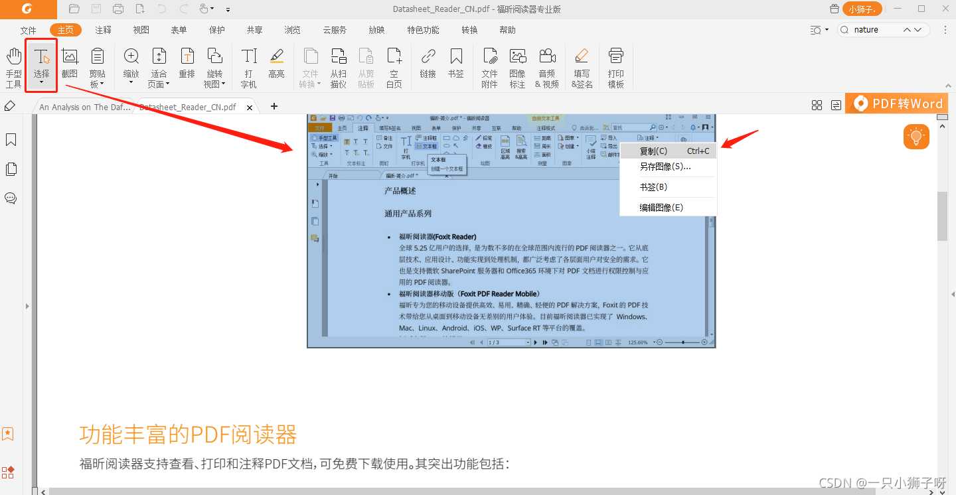Image resolution: width=956 pixels, height=495 pixels.
Task: Click the 截图 snapshot tool
Action: [x=70, y=63]
